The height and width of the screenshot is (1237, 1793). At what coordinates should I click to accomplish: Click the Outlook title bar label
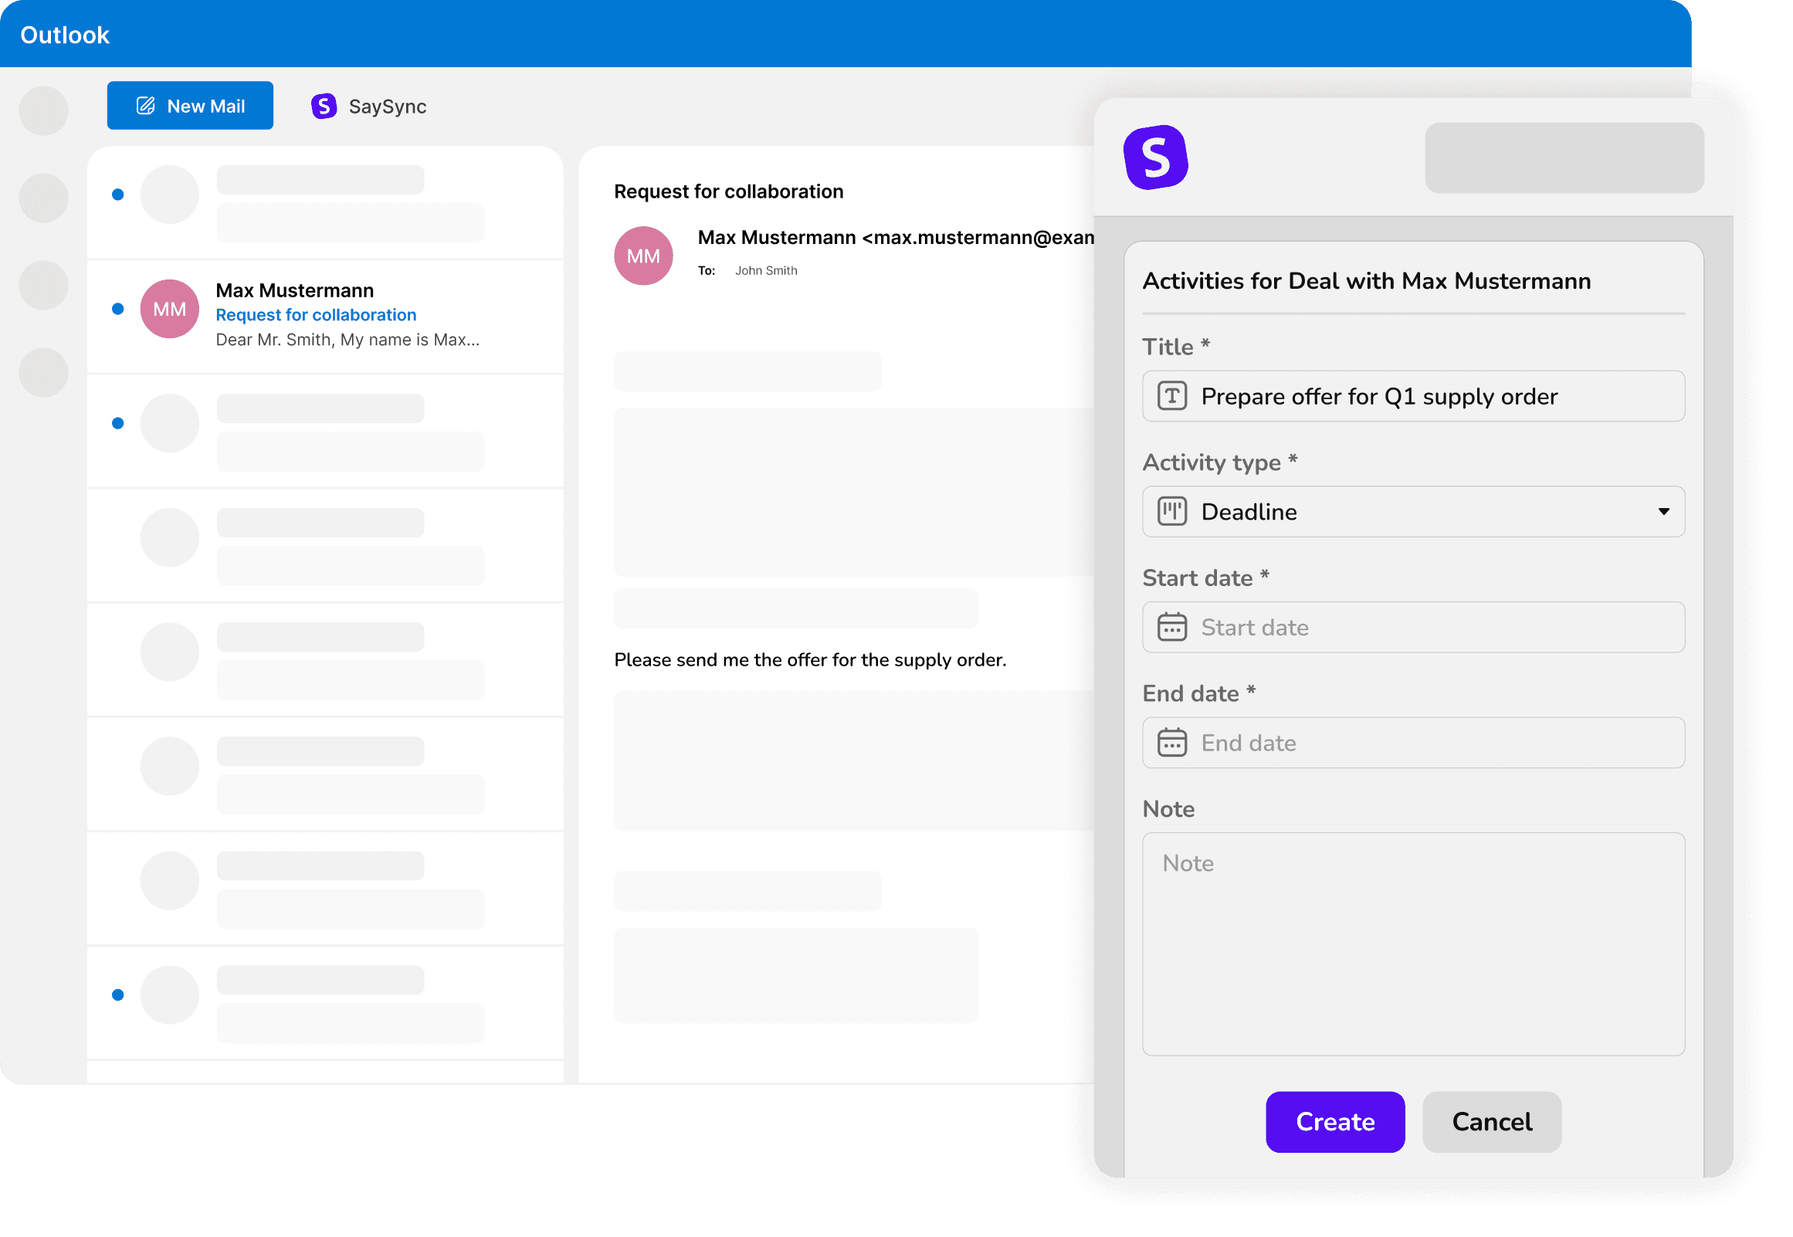pos(64,34)
